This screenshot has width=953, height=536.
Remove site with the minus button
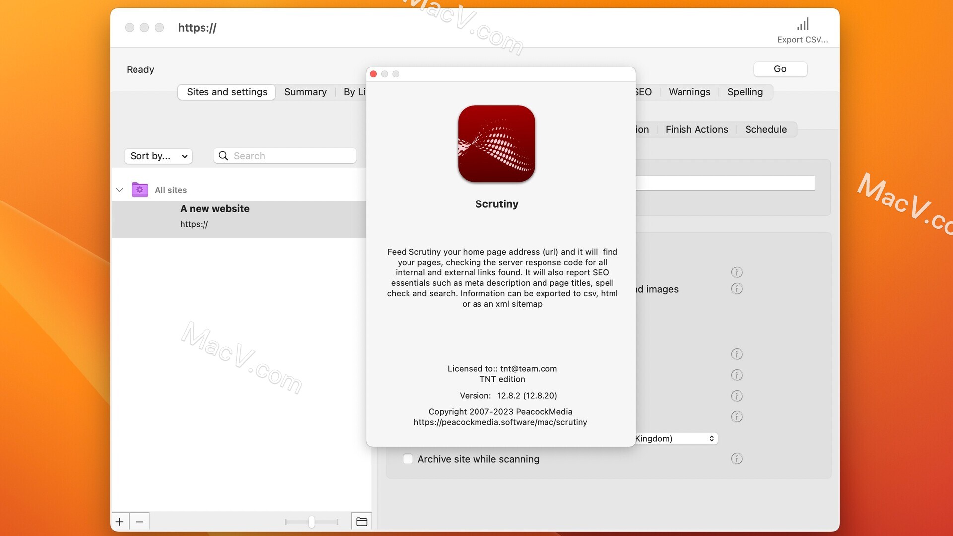pos(139,522)
